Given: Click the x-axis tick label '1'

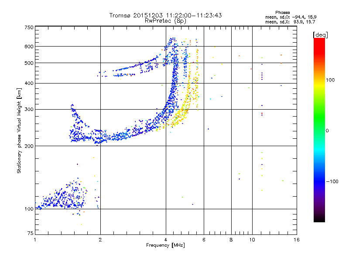Looking at the screenshot, I should (x=35, y=240).
